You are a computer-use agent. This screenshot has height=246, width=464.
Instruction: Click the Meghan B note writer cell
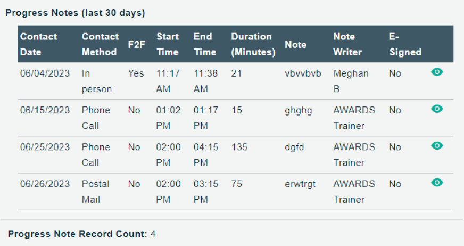(351, 81)
